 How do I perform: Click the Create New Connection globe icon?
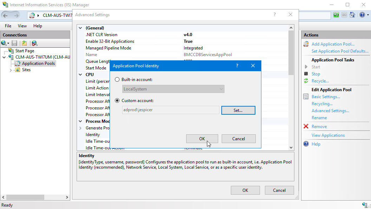[4, 43]
